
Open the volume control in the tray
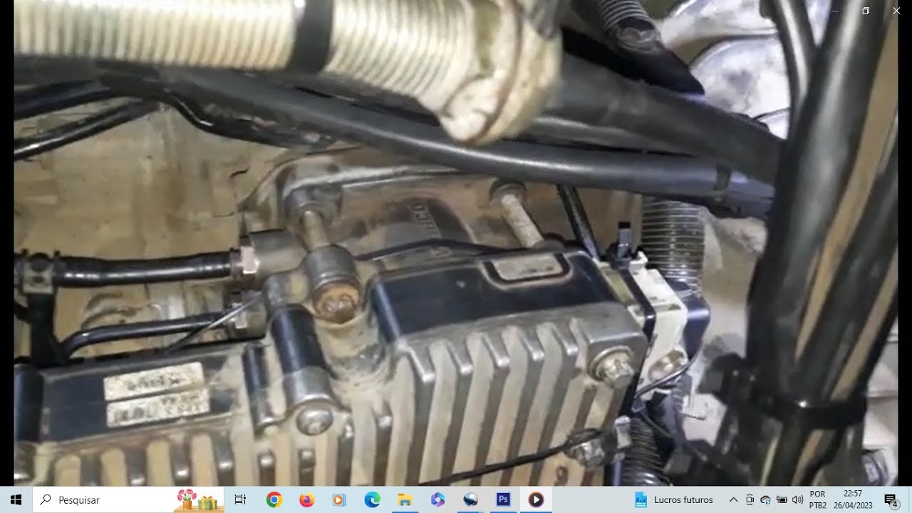tap(797, 499)
